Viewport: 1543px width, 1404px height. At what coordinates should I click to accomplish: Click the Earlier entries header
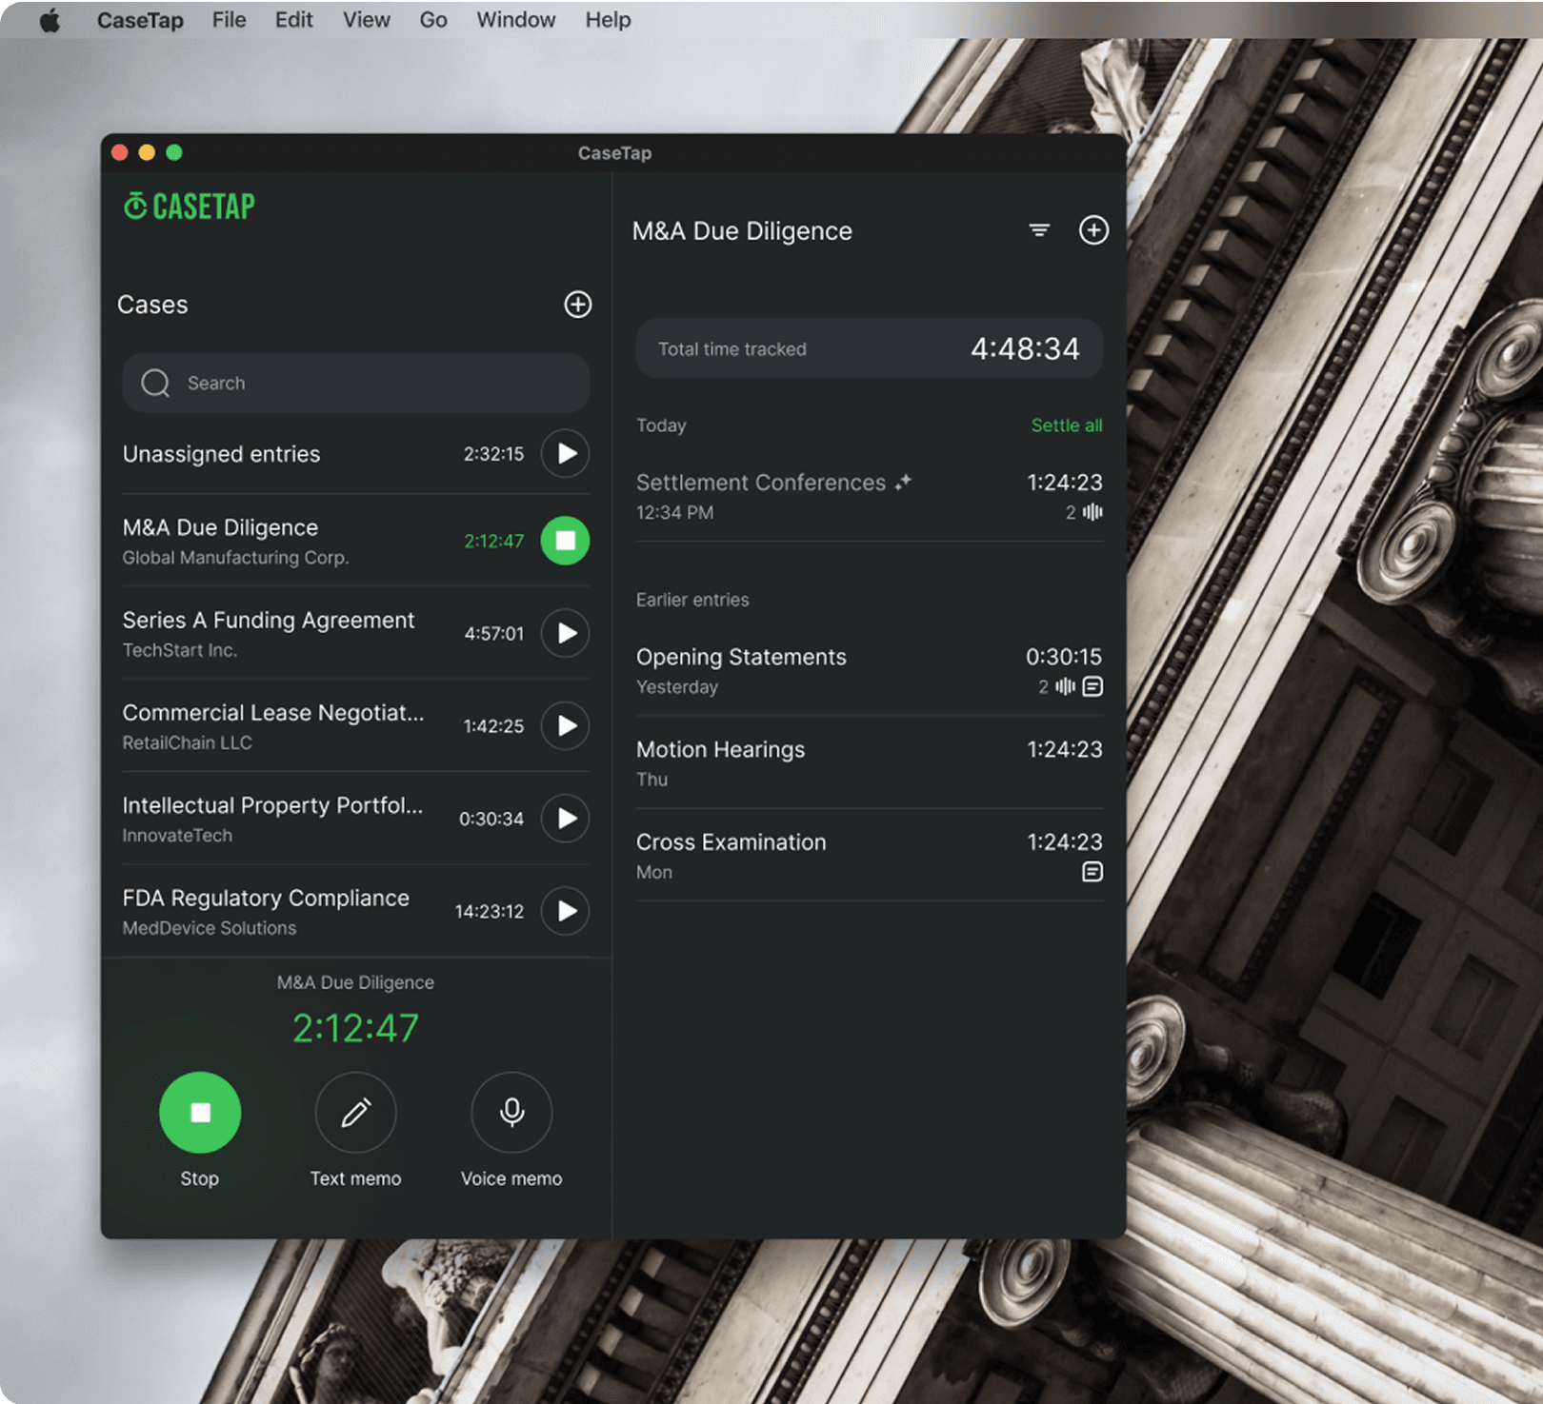click(692, 600)
